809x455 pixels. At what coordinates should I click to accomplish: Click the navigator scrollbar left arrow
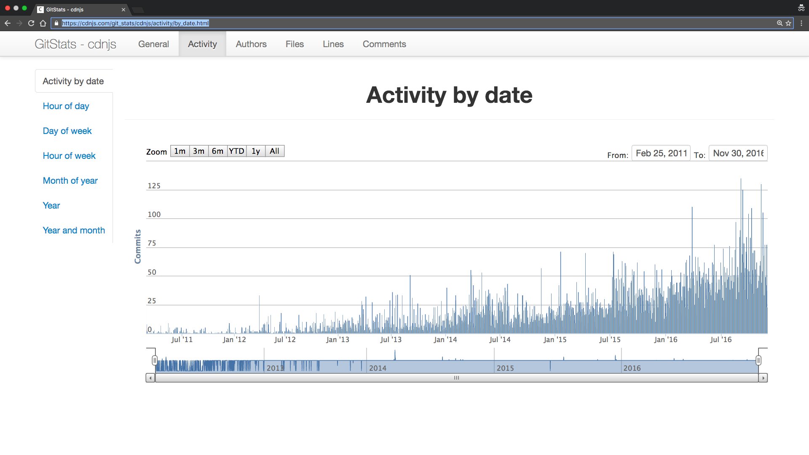(x=150, y=378)
